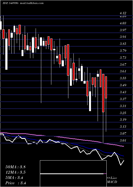The height and width of the screenshot is (187, 133).
Task: Click the 3.49 price axis label
Action: tap(123, 85)
